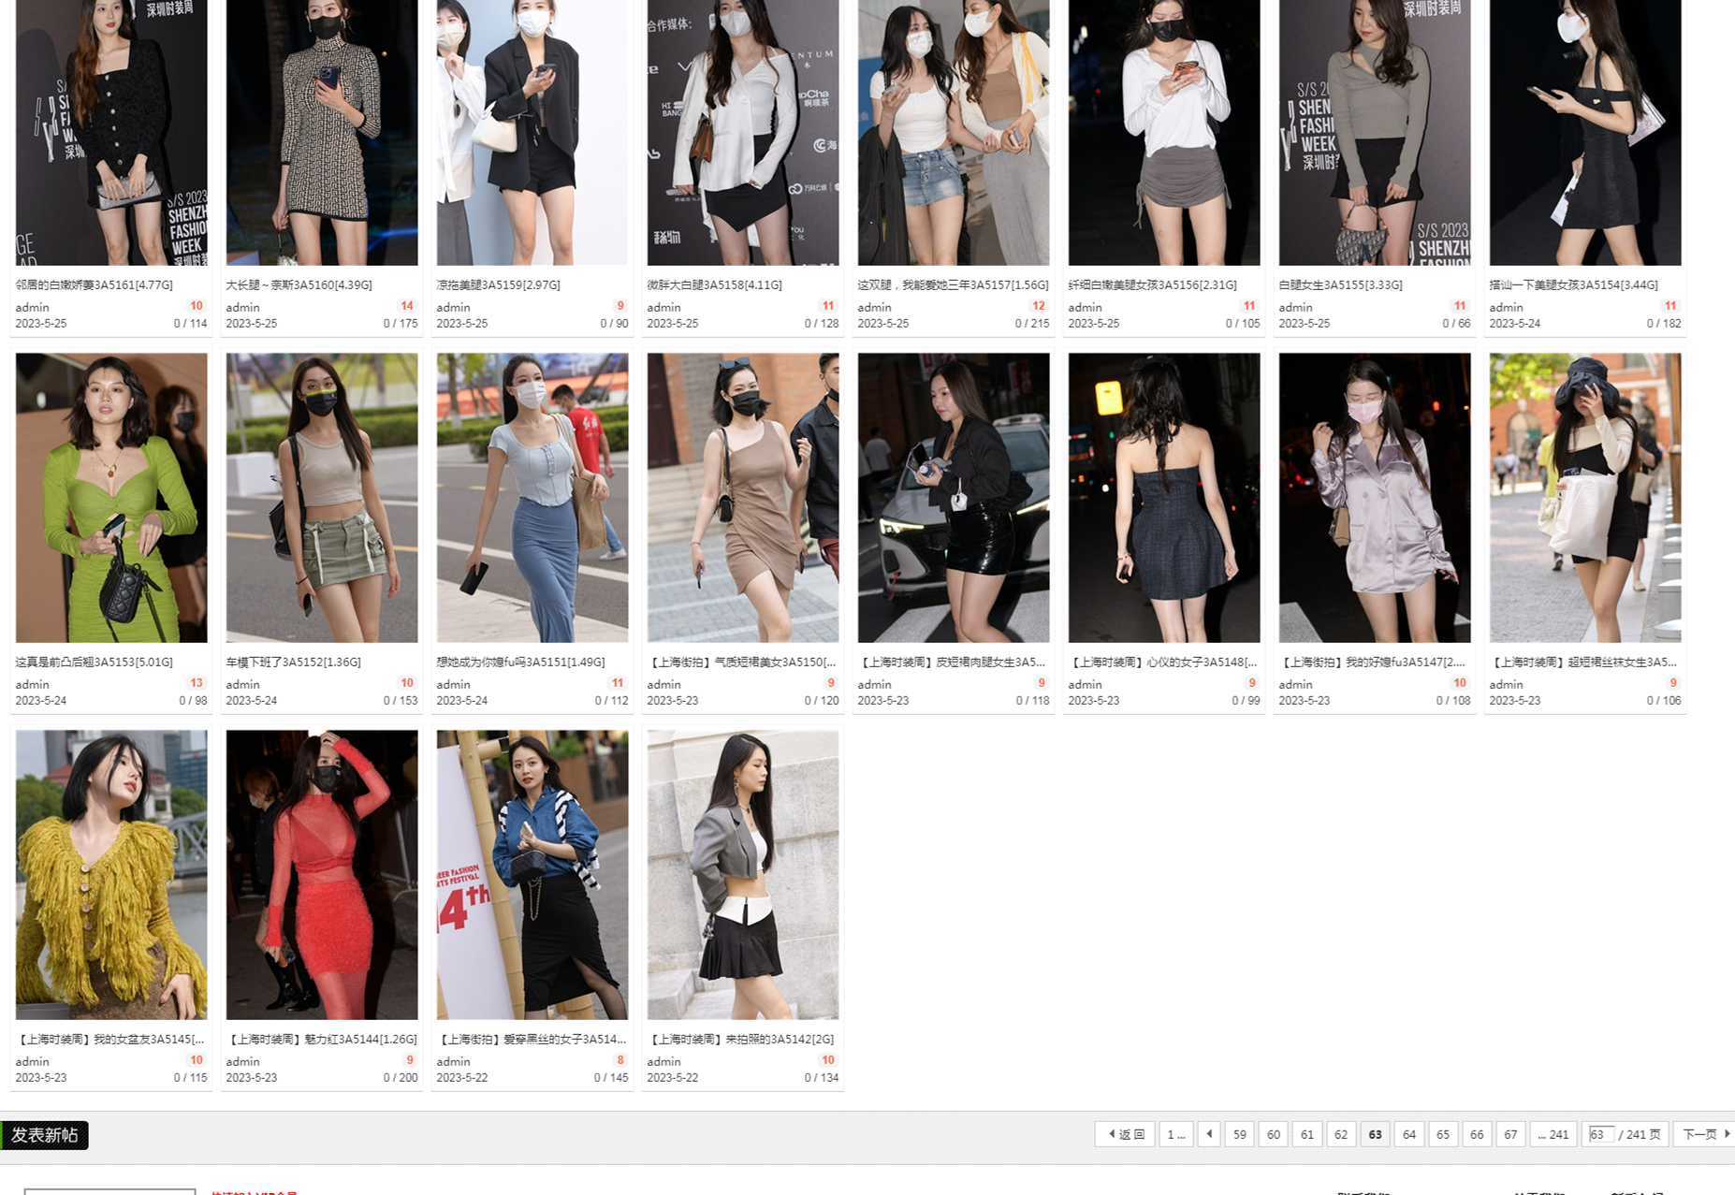Open thumbnail of post 3A5160
Image resolution: width=1735 pixels, height=1195 pixels.
(322, 132)
